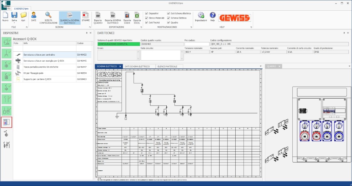The height and width of the screenshot is (186, 352).
Task: Switch to the GWENERGYpro ribbon tab
Action: [x=21, y=9]
